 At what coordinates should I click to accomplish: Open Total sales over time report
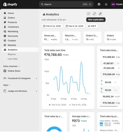(x=55, y=50)
